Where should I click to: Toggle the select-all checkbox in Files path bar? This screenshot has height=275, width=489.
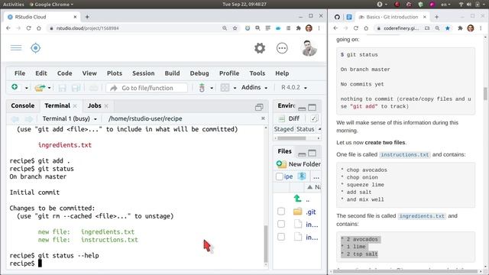tap(280, 176)
